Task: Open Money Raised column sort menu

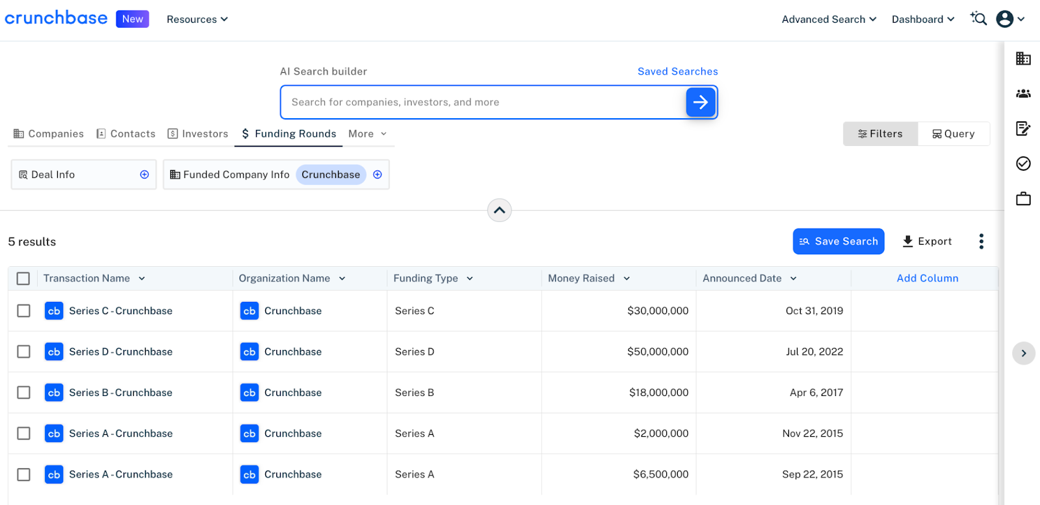Action: (627, 278)
